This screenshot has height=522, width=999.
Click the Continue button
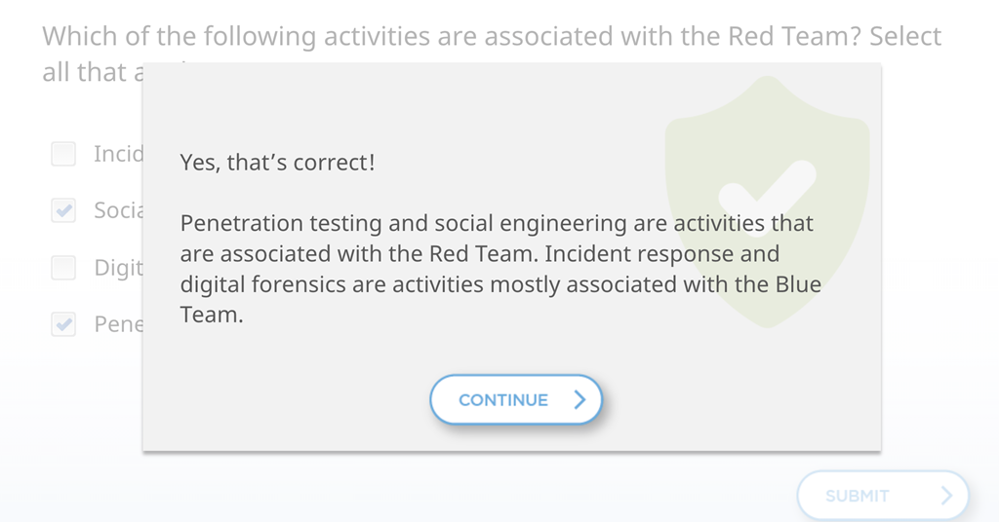click(515, 399)
